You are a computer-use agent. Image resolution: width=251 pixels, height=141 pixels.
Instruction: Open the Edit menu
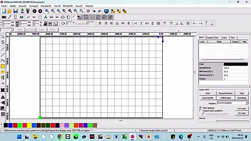point(13,6)
